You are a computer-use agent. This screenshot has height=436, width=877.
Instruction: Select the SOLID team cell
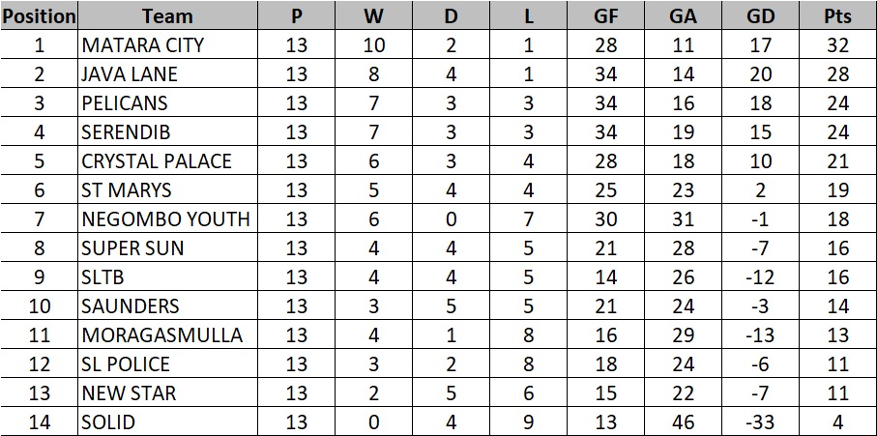point(168,422)
